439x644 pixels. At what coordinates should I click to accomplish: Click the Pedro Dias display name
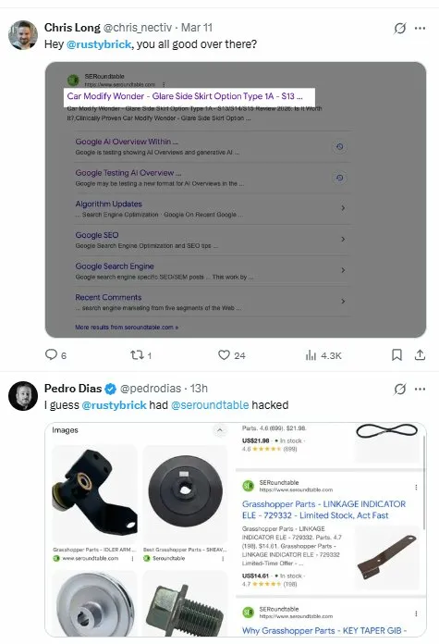click(x=73, y=388)
